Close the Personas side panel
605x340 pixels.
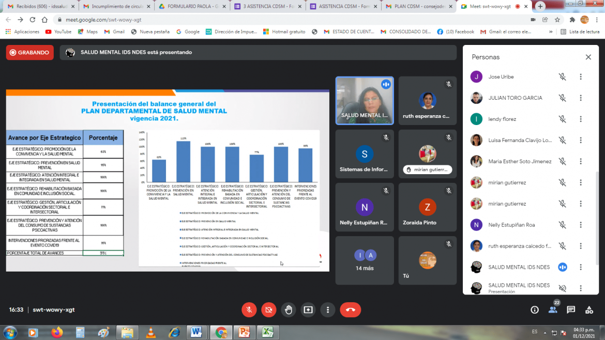click(588, 57)
